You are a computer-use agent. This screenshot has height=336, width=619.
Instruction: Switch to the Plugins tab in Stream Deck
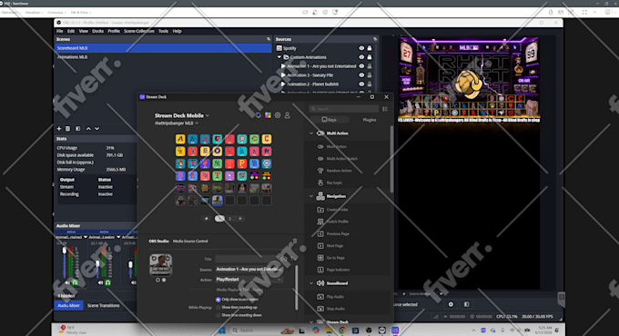click(370, 120)
